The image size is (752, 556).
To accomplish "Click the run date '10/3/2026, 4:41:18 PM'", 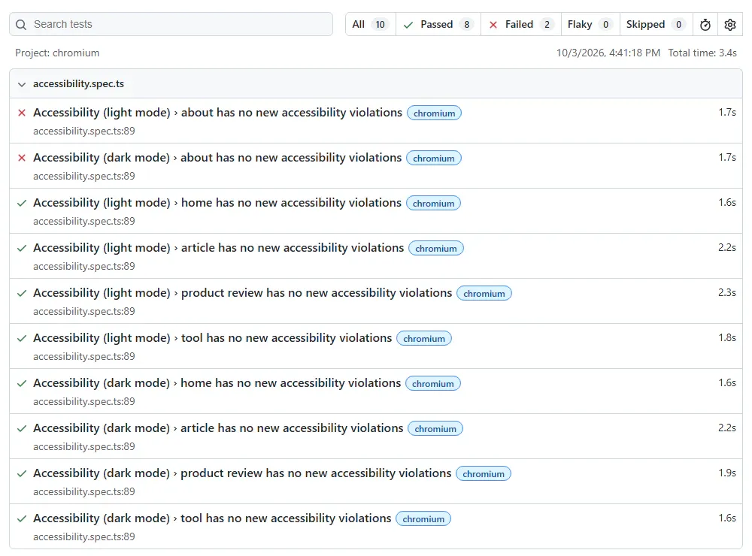I will pos(608,53).
